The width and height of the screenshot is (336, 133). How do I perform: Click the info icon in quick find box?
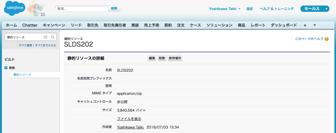coord(45,37)
